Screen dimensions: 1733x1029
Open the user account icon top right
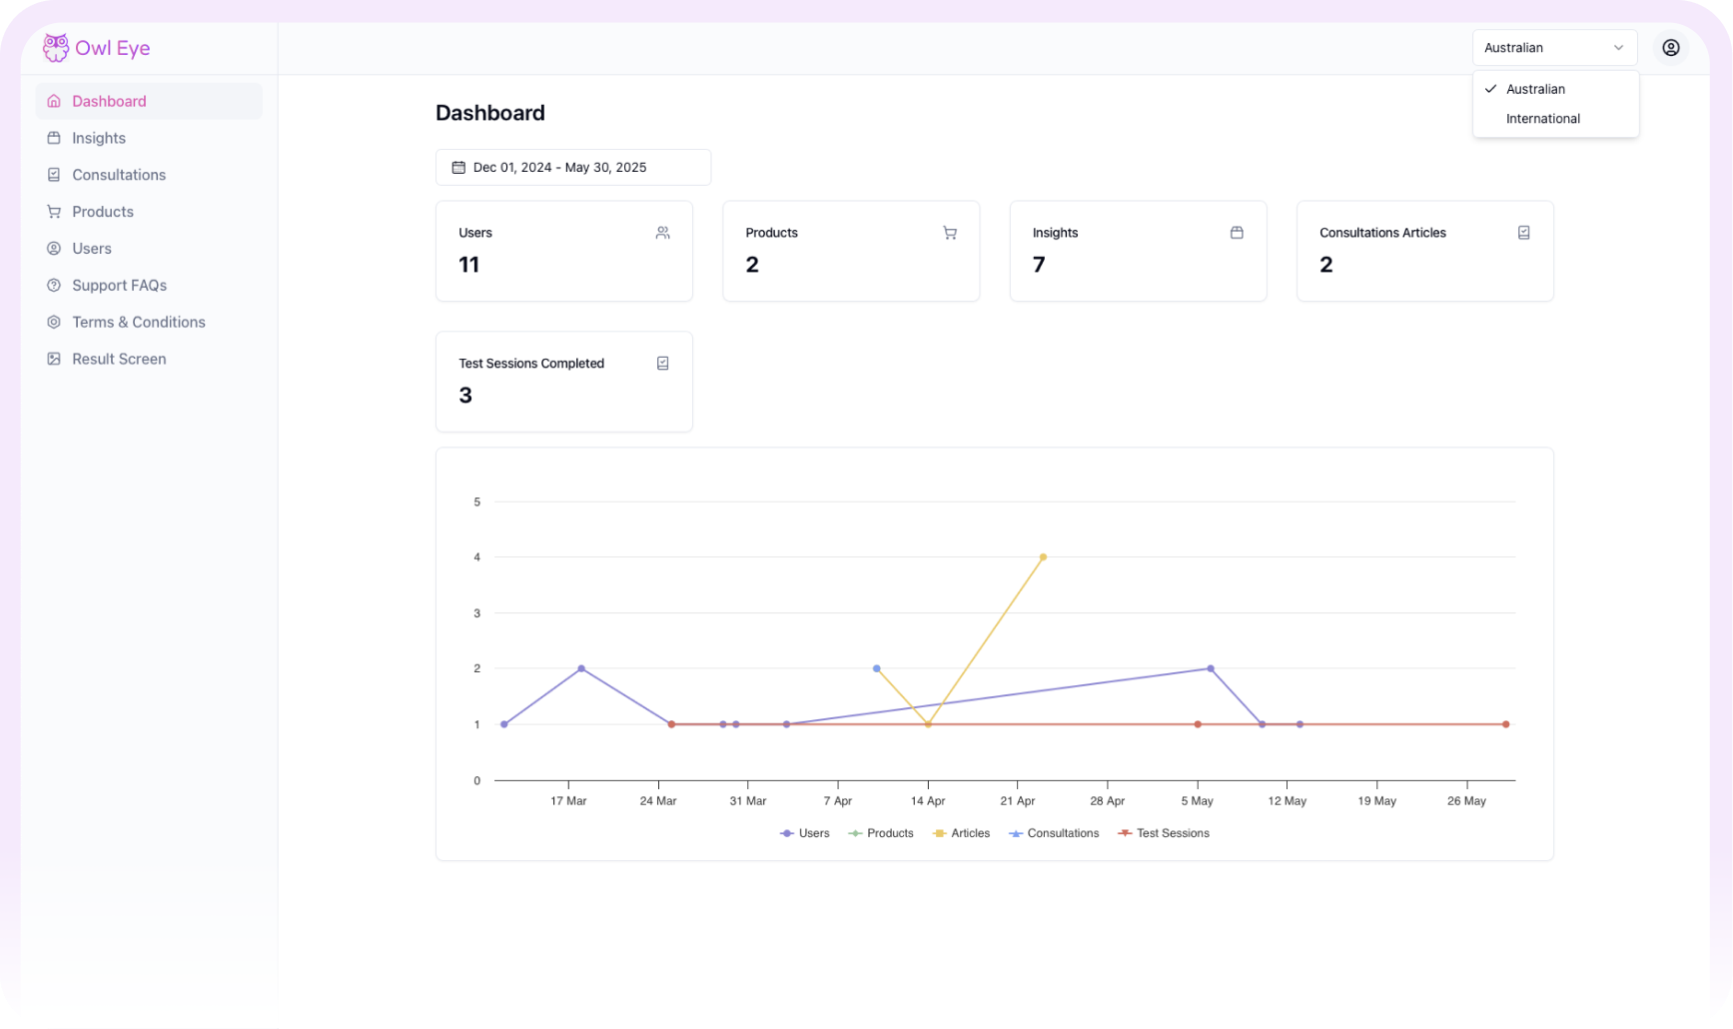click(x=1670, y=47)
